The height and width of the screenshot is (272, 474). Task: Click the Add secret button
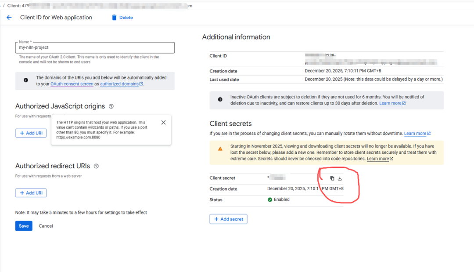(x=228, y=219)
